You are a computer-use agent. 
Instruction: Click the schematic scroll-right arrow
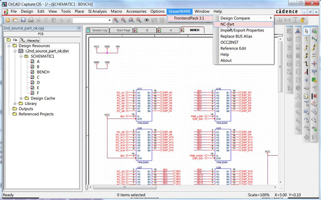[x=275, y=187]
